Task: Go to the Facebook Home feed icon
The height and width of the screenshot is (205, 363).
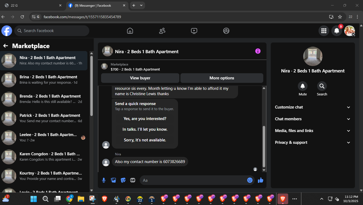Action: click(130, 31)
